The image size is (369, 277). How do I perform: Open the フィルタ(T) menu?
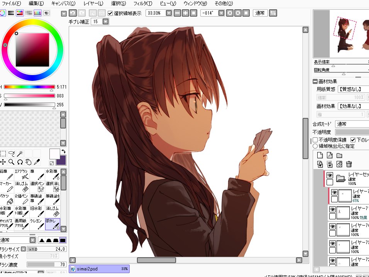(142, 3)
